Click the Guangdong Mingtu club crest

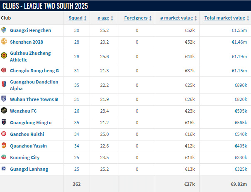[x=4, y=122]
